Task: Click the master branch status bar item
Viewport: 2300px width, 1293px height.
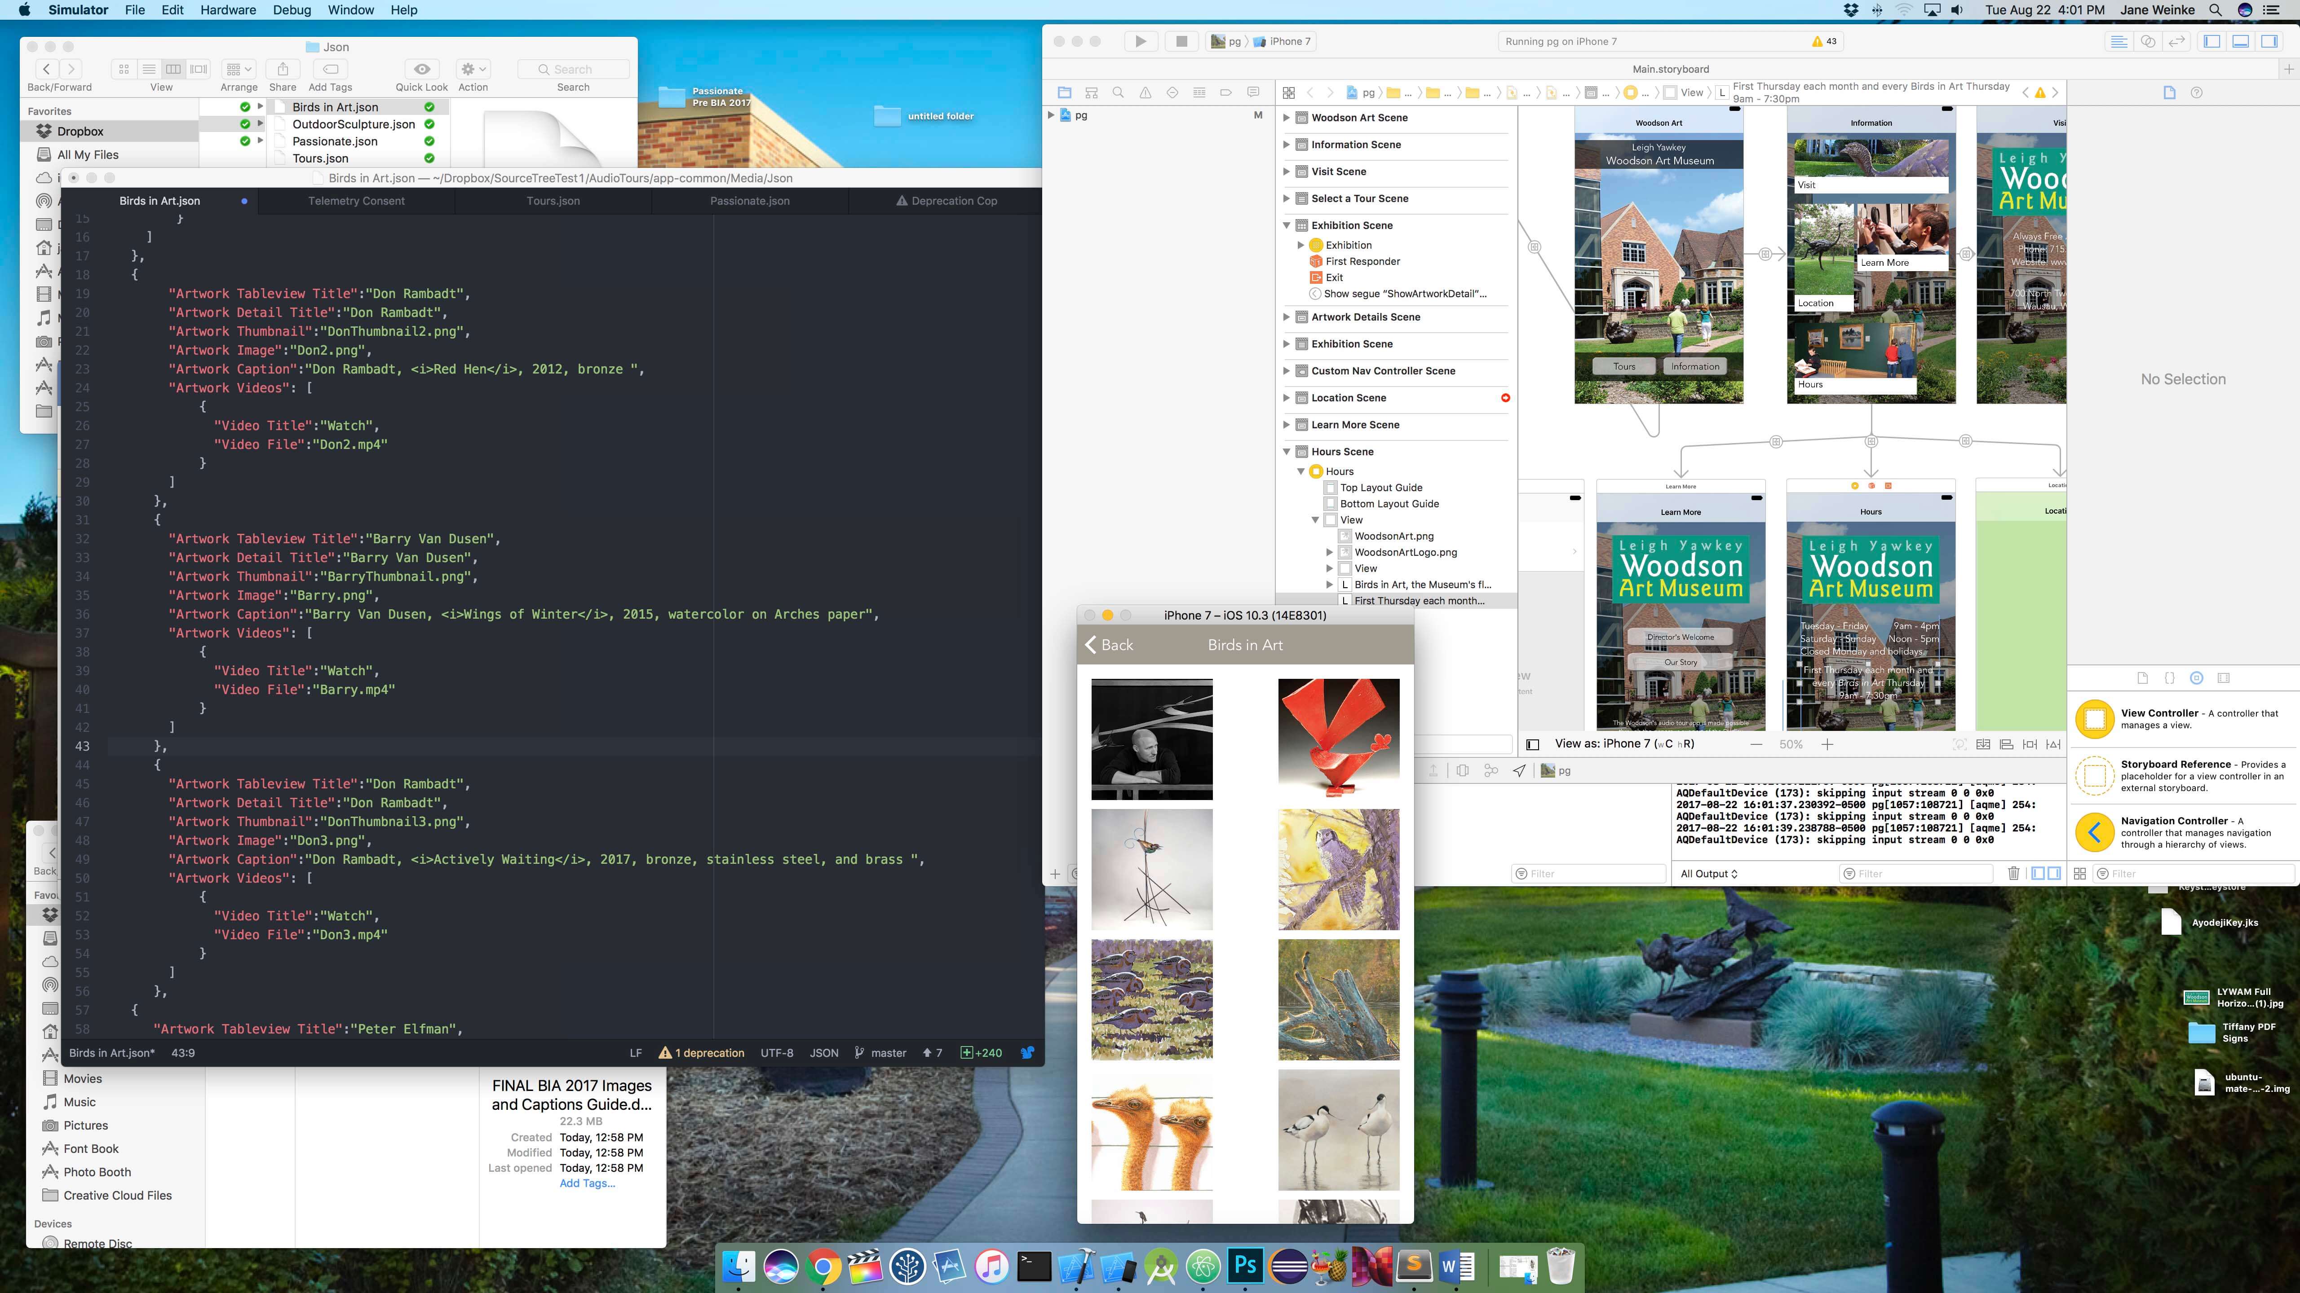Action: click(x=880, y=1053)
